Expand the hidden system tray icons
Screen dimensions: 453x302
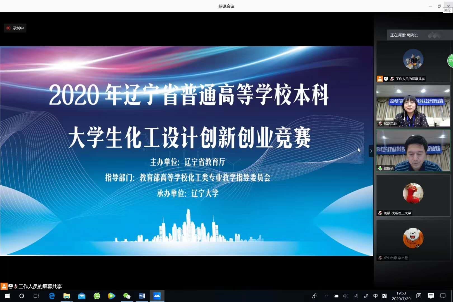326,296
